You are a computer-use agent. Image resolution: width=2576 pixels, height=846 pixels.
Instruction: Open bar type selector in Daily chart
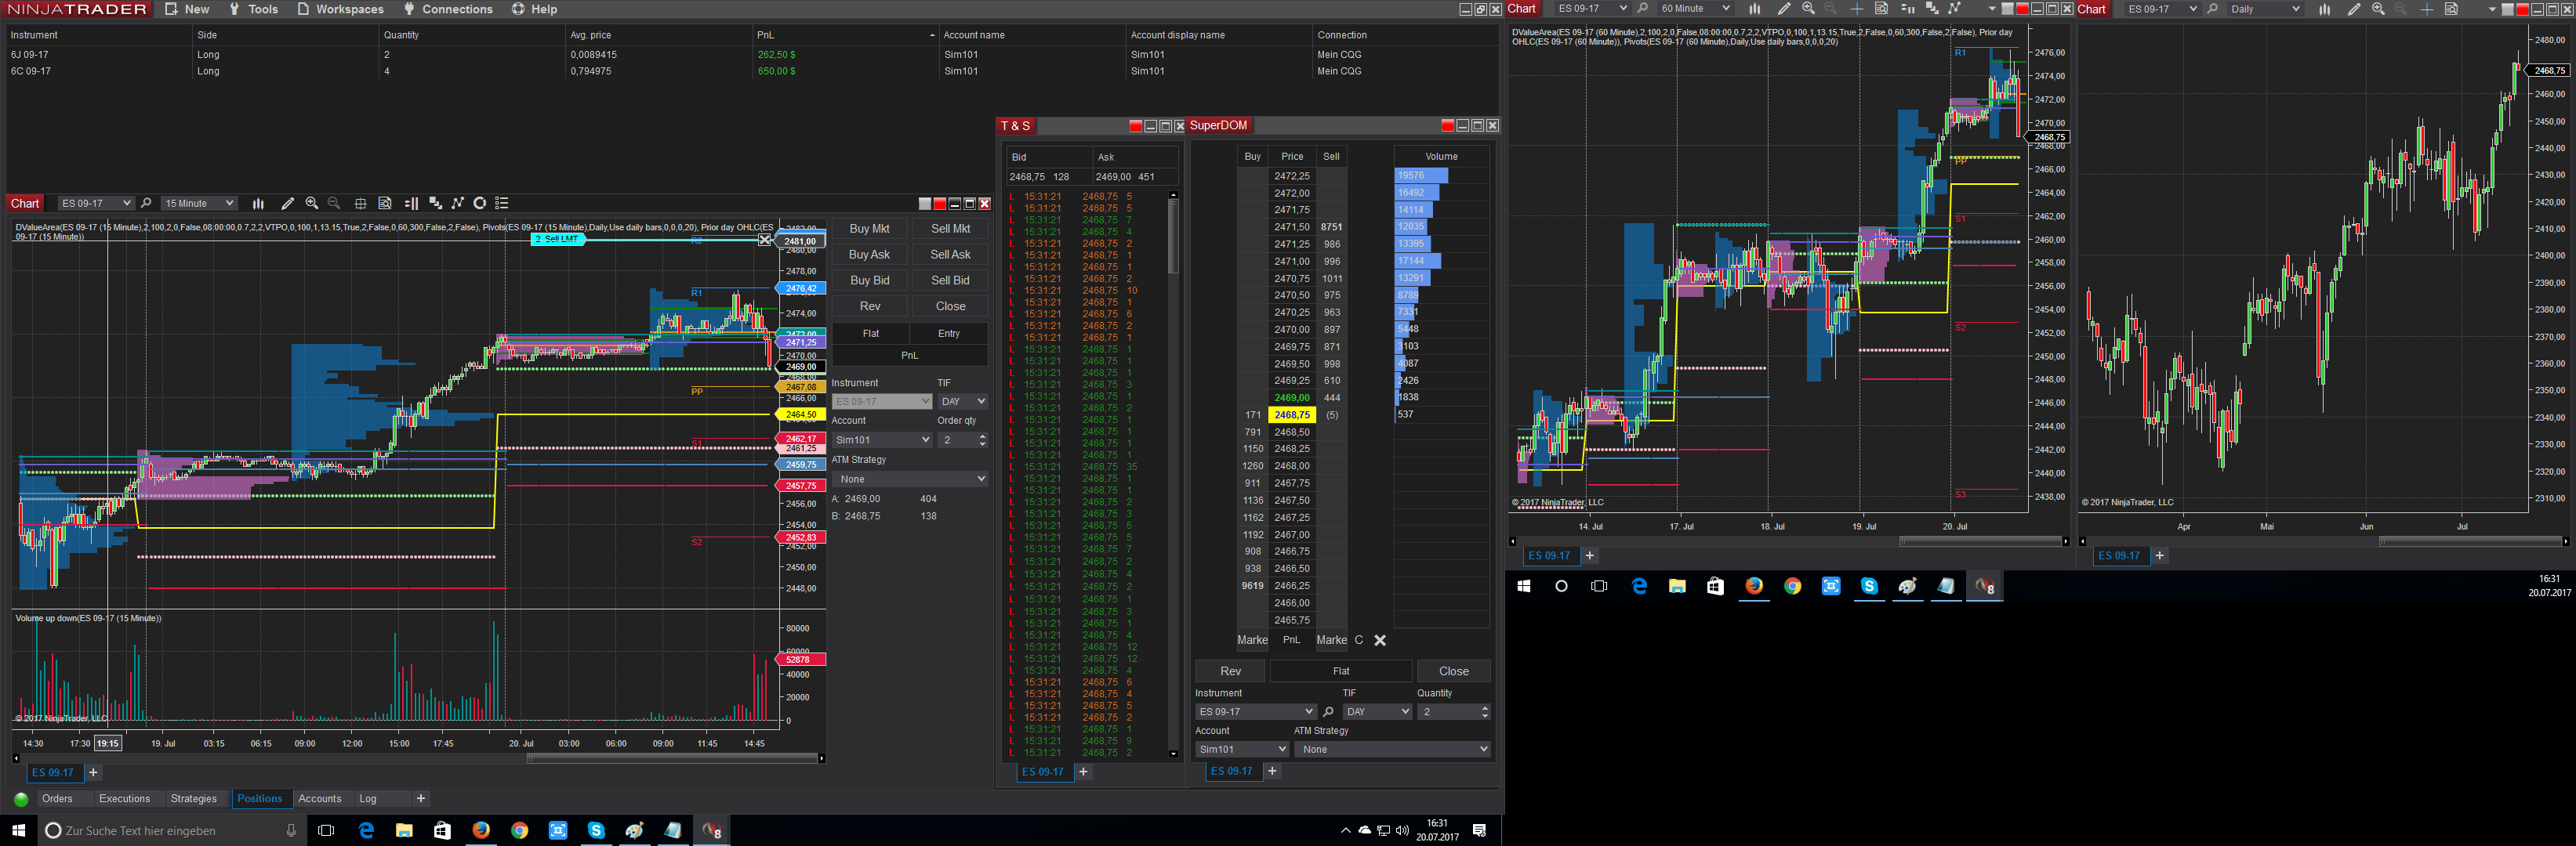[2324, 9]
